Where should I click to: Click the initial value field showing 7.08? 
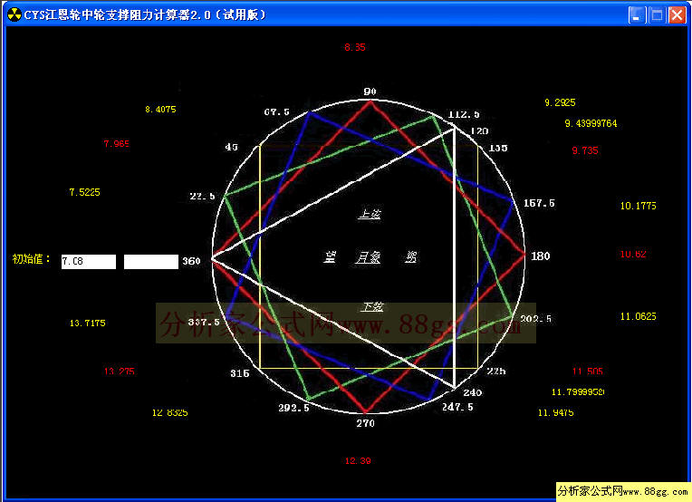point(89,261)
